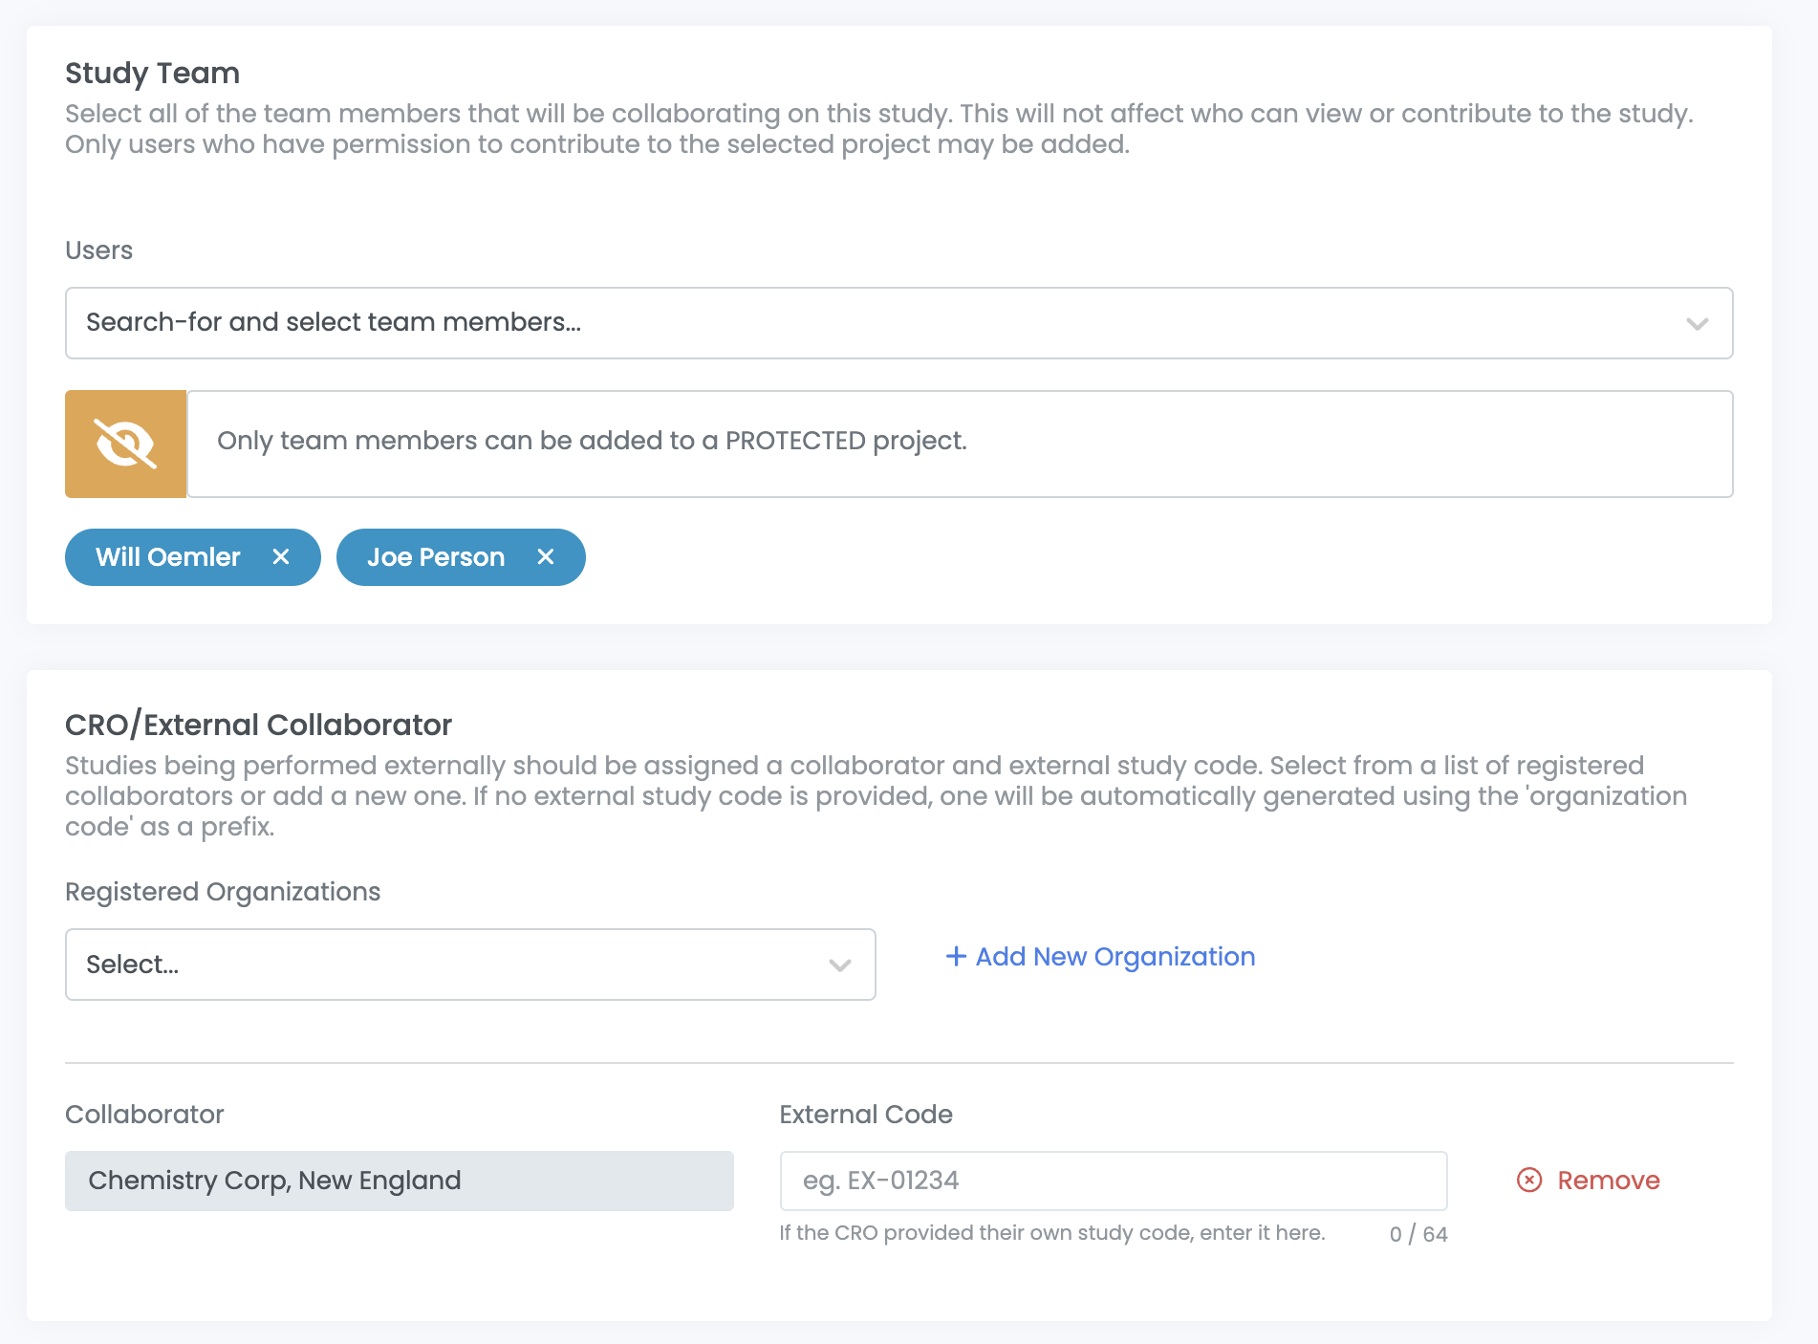
Task: Click the 0 / 64 character counter
Action: 1418,1234
